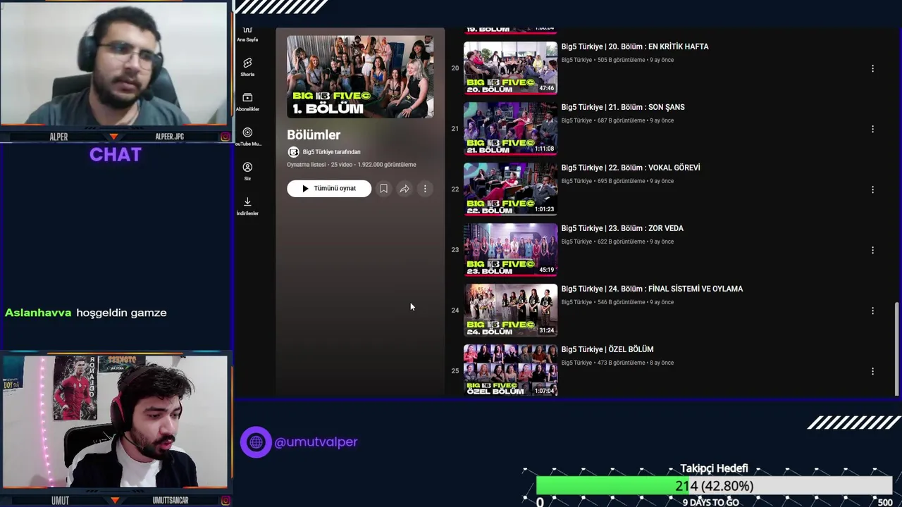Open the video 22. Bölüm : VOKAL GÖREVİ
Image resolution: width=902 pixels, height=507 pixels.
631,168
